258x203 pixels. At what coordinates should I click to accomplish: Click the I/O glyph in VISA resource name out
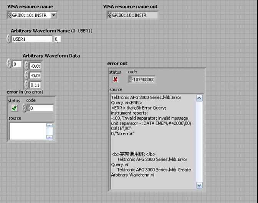point(109,15)
